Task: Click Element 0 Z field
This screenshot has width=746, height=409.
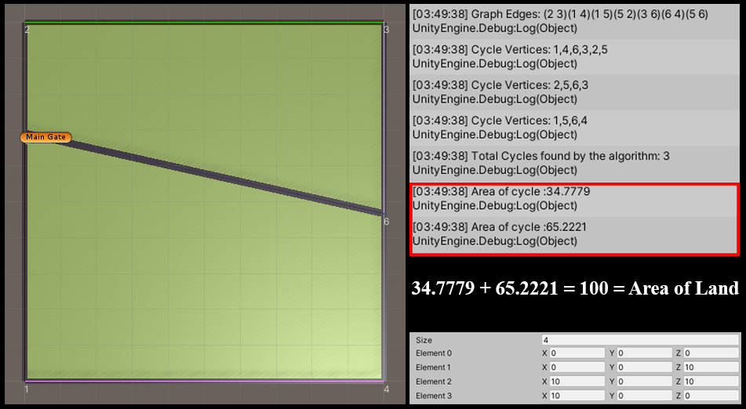Action: pyautogui.click(x=711, y=353)
